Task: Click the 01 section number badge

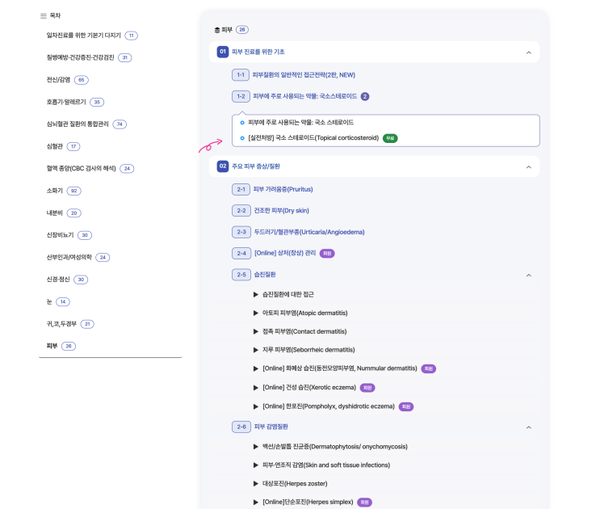Action: [223, 52]
